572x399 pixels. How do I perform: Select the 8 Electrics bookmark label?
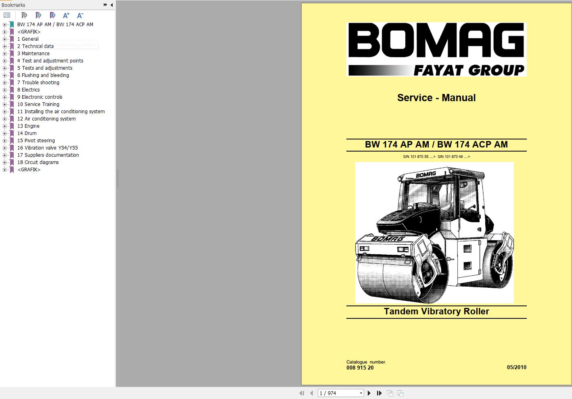[28, 90]
